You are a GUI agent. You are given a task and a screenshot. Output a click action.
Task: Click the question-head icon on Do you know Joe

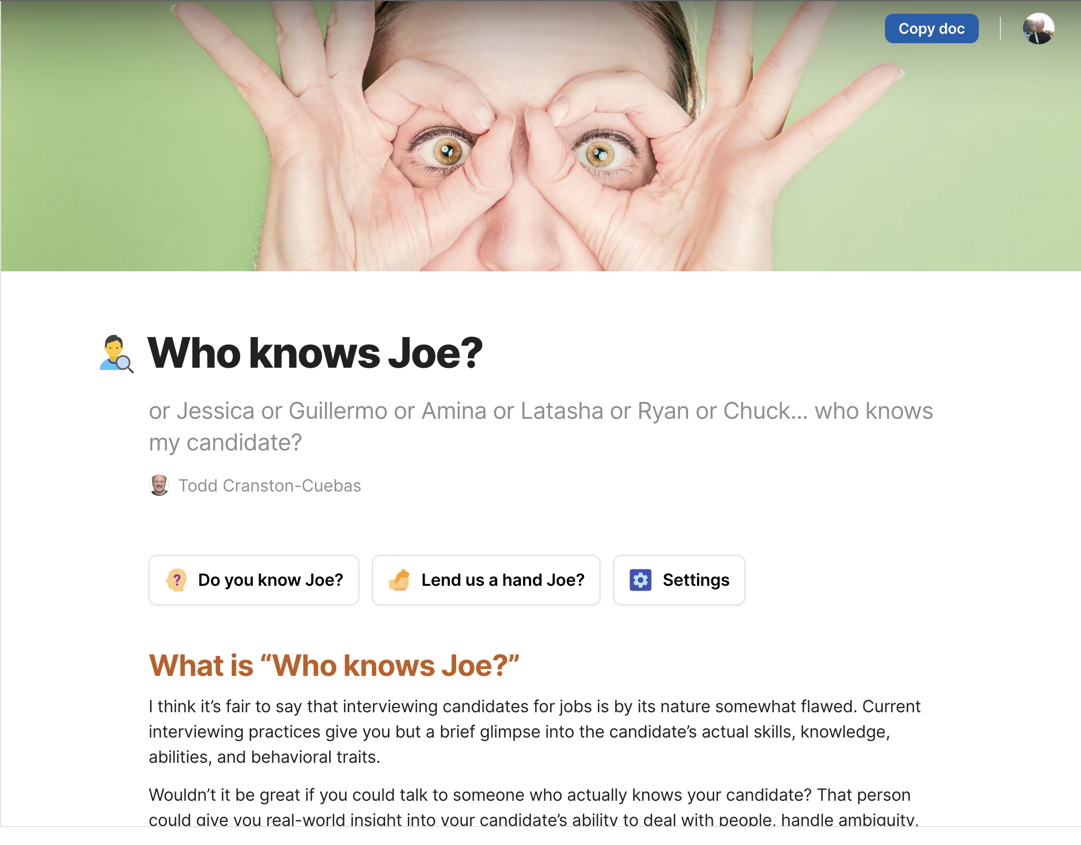coord(177,580)
